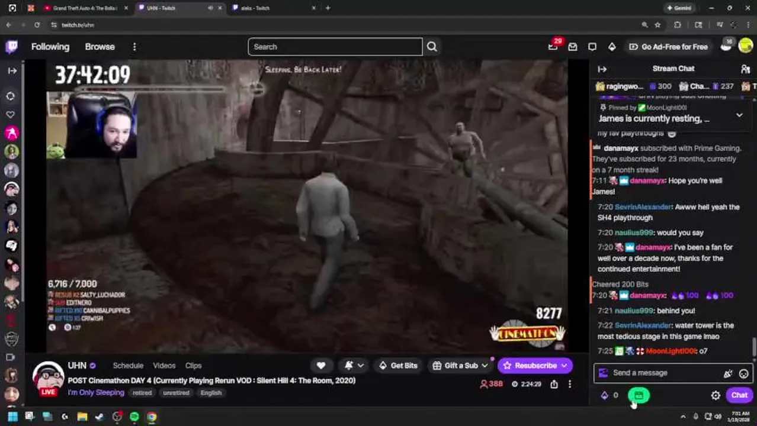This screenshot has height=426, width=757.
Task: Open a new browser tab
Action: 328,8
